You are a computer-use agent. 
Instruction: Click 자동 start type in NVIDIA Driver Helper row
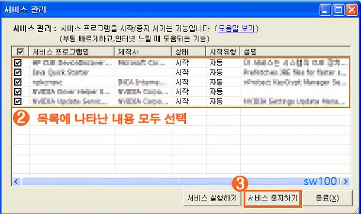(216, 91)
